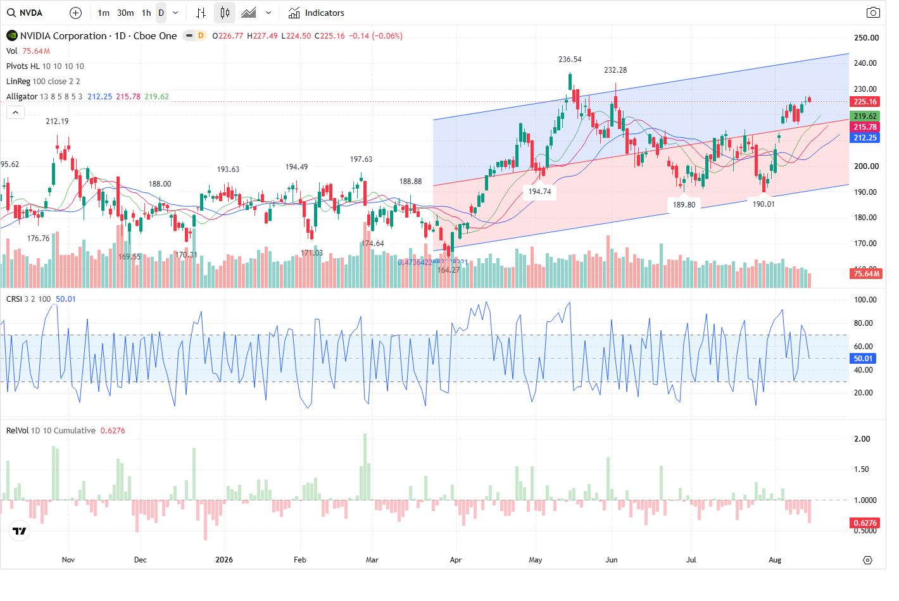
Task: Click the 190.01 pivot low label
Action: pyautogui.click(x=764, y=204)
